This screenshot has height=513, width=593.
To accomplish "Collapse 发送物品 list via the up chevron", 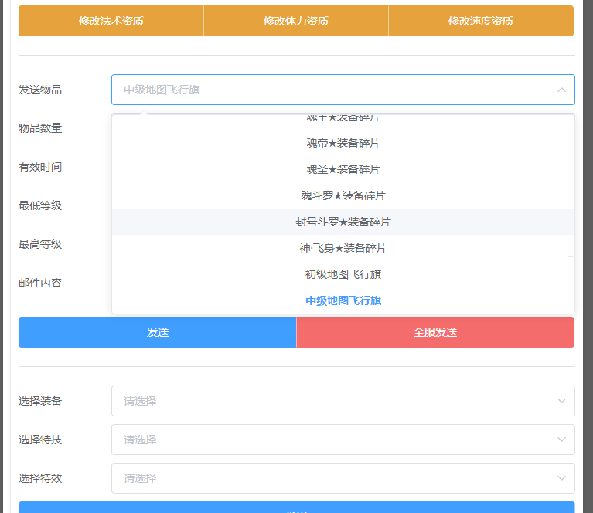I will 561,90.
